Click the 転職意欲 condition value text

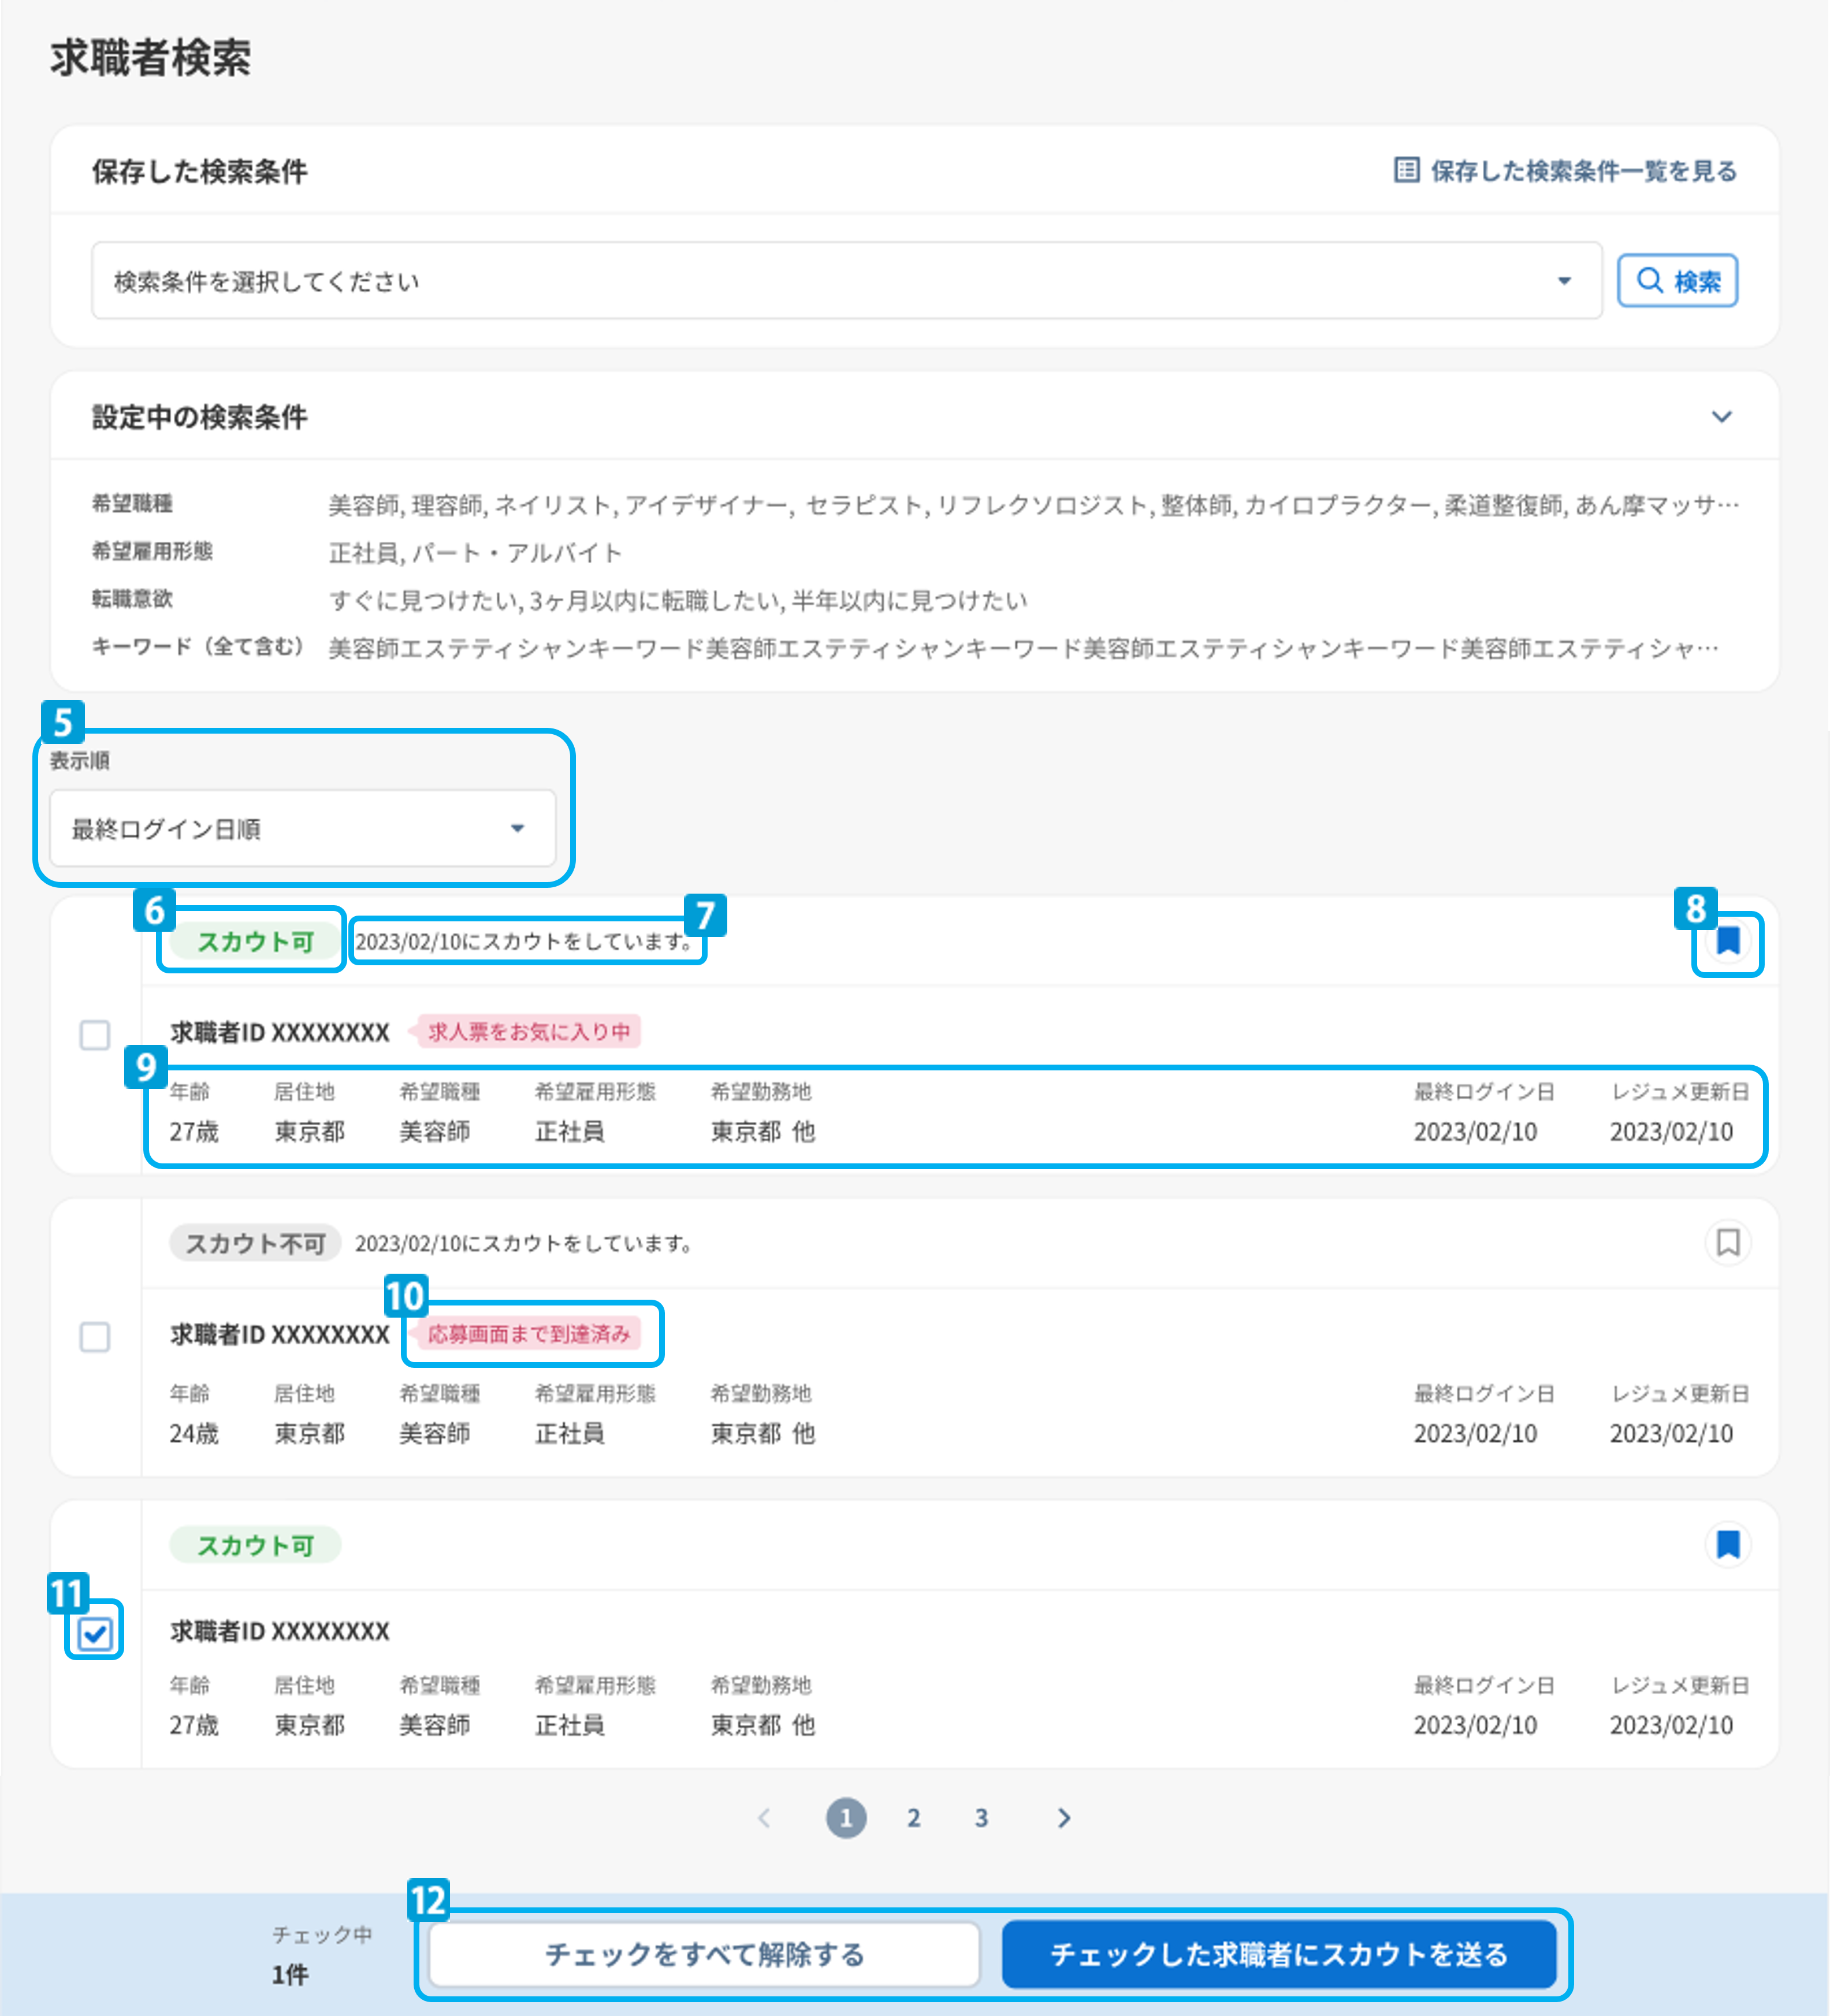(x=678, y=601)
